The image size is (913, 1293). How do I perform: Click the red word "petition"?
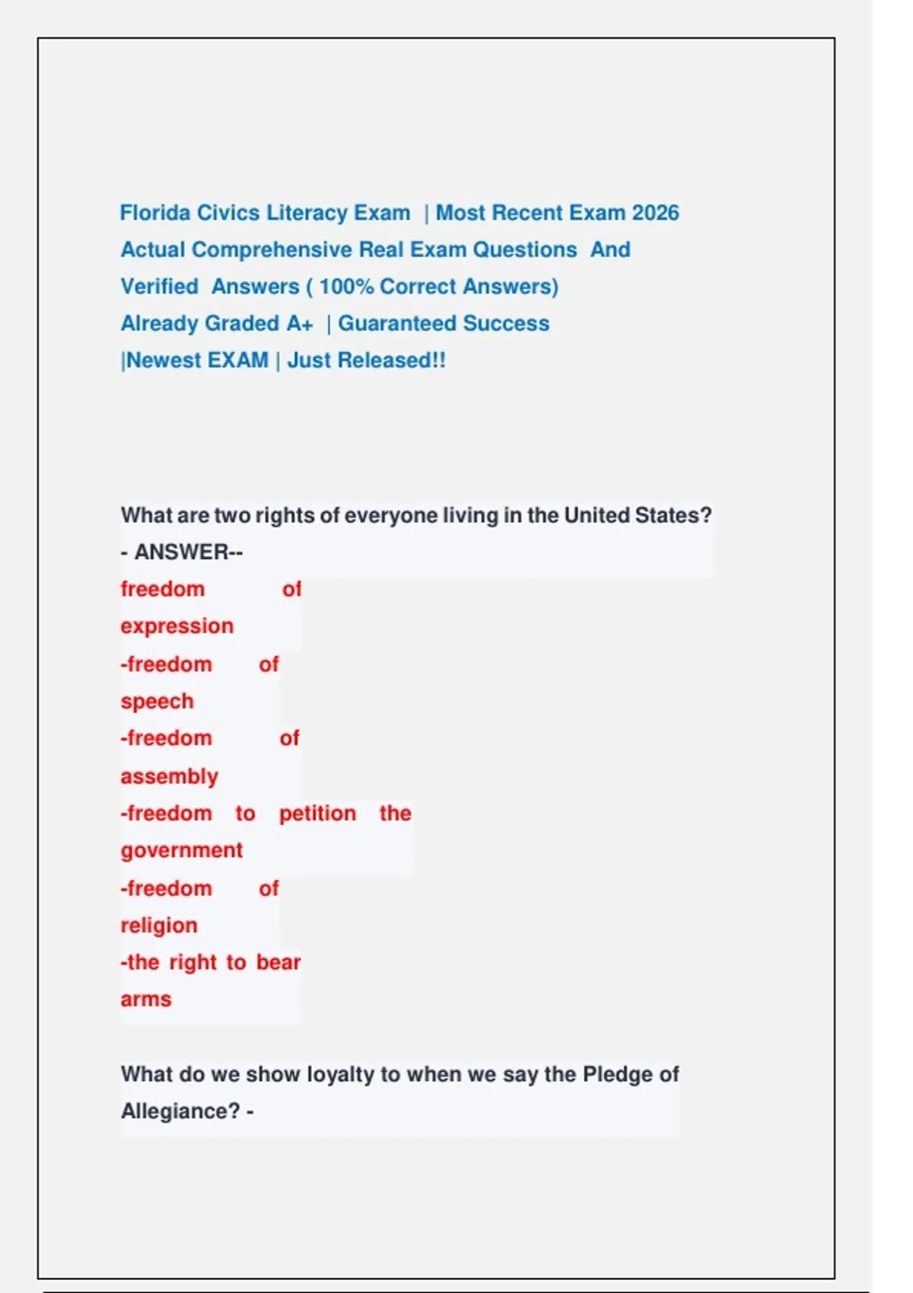coord(317,813)
